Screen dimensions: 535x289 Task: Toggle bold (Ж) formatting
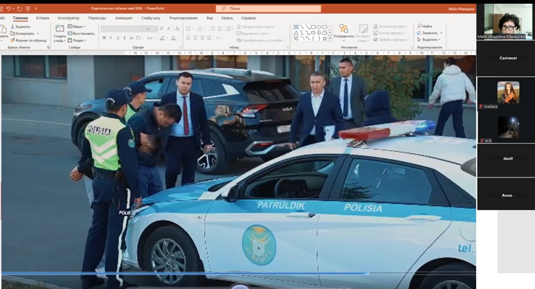(104, 38)
